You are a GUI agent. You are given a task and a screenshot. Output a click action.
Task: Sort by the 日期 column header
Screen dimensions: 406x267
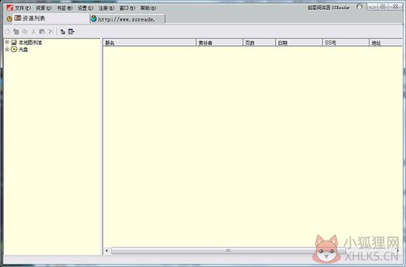point(299,43)
